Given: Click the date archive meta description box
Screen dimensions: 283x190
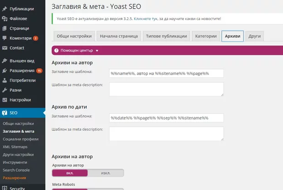Looking at the screenshot, I should click(166, 133).
